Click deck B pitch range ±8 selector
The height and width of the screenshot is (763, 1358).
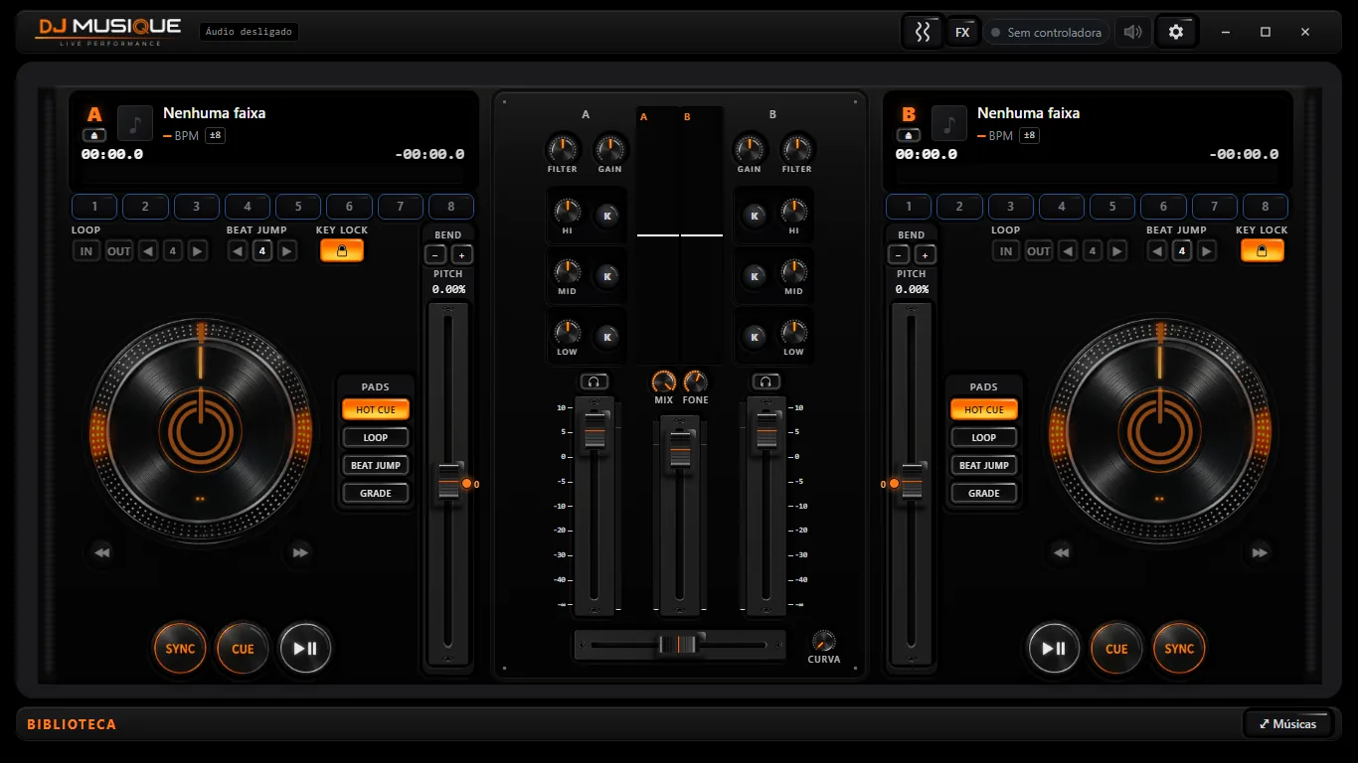tap(1030, 135)
